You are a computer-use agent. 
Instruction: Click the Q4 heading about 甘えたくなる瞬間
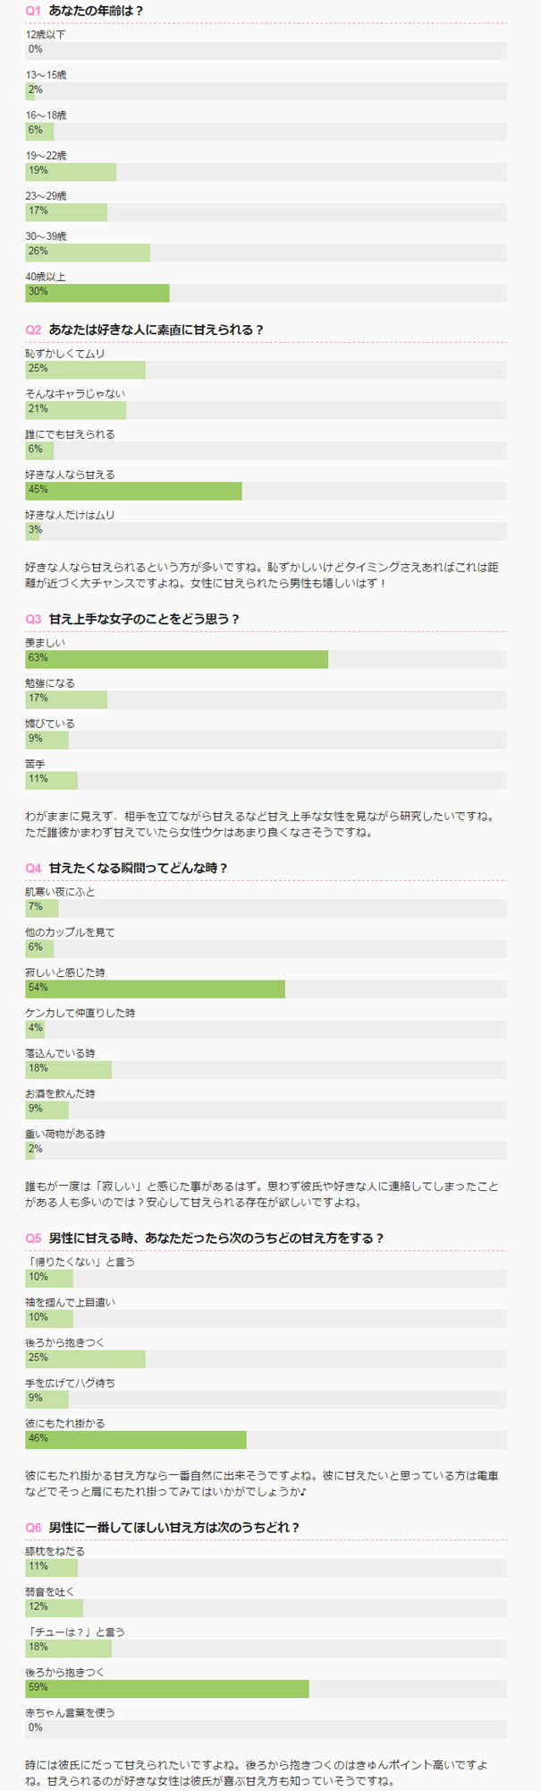[139, 868]
